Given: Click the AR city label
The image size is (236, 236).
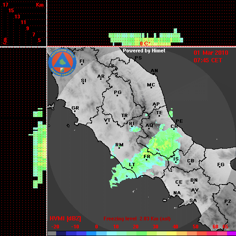Looking at the screenshot, I should 101,76.
